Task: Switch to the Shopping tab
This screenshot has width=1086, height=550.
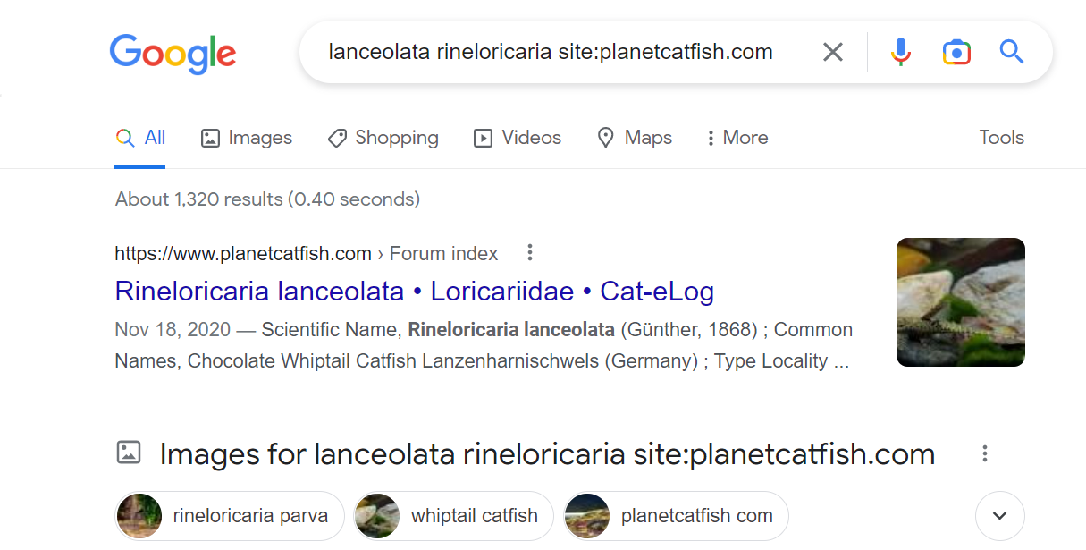Action: [383, 138]
